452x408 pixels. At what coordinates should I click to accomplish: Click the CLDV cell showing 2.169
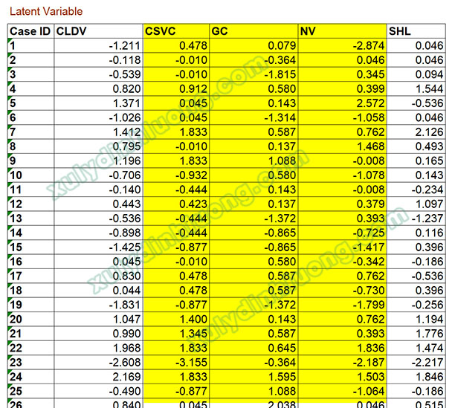98,377
